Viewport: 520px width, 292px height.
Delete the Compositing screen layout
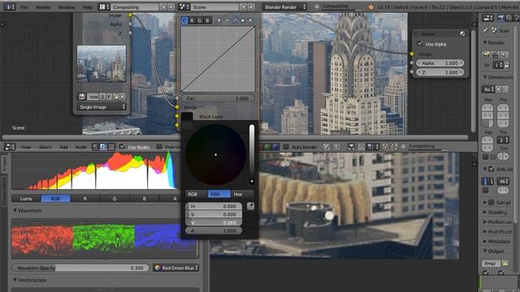[x=171, y=6]
